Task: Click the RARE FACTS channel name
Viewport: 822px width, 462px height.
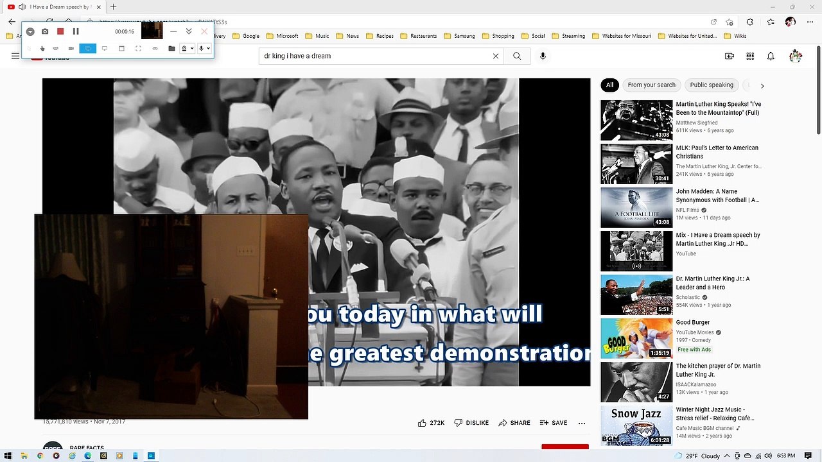Action: pos(87,448)
